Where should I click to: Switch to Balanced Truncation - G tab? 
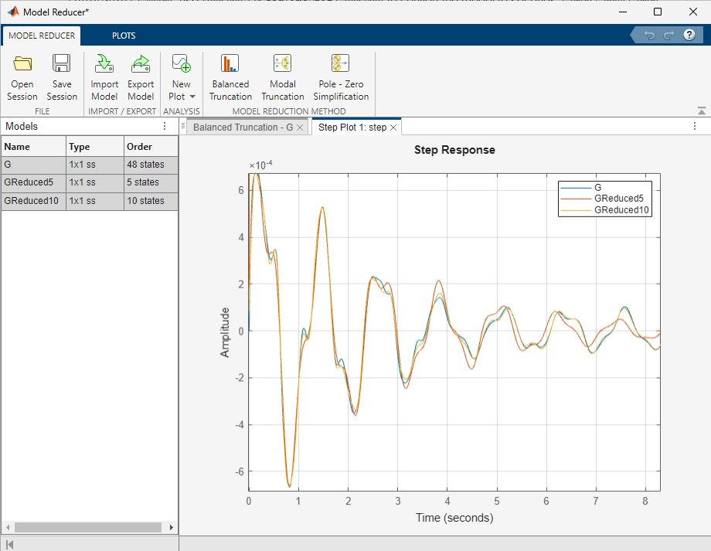click(243, 128)
